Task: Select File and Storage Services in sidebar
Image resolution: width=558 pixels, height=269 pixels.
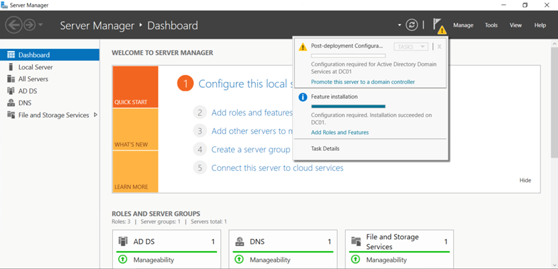Action: tap(54, 115)
